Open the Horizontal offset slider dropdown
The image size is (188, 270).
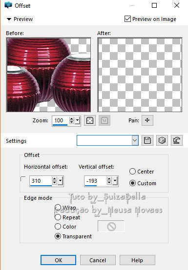(x=61, y=181)
